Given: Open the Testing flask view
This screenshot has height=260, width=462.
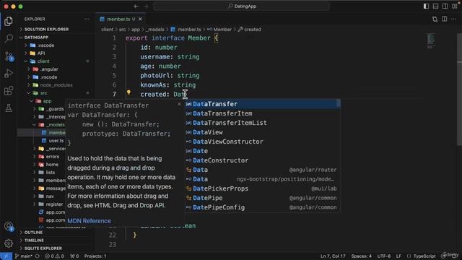Looking at the screenshot, I should 9,108.
